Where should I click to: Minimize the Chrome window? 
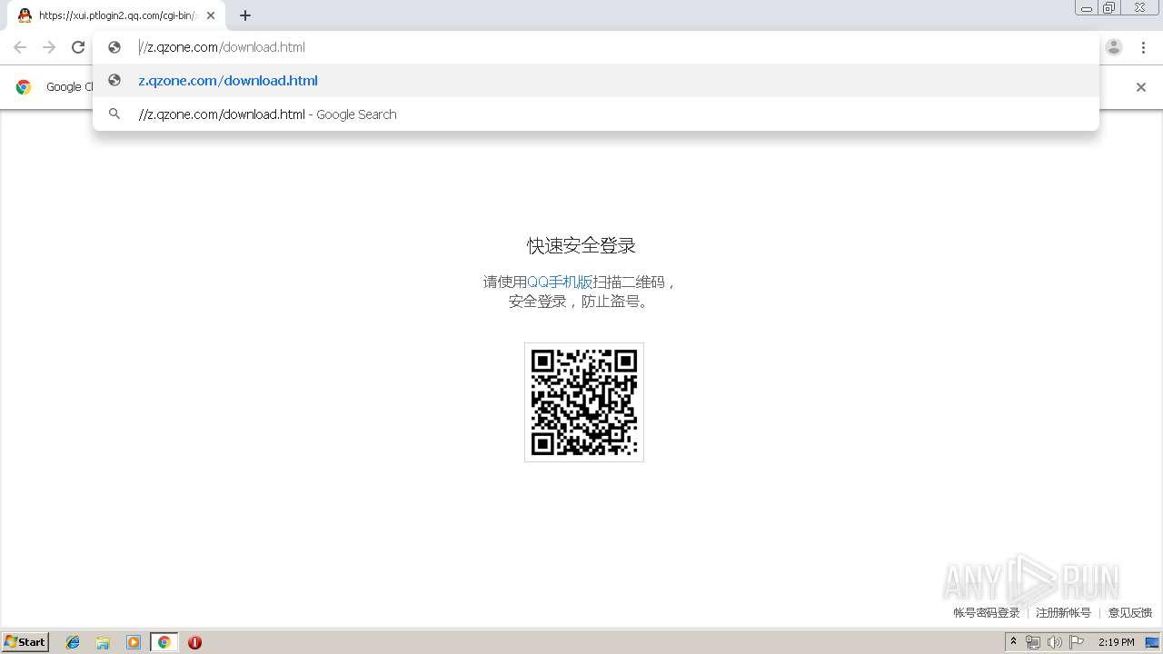coord(1087,7)
